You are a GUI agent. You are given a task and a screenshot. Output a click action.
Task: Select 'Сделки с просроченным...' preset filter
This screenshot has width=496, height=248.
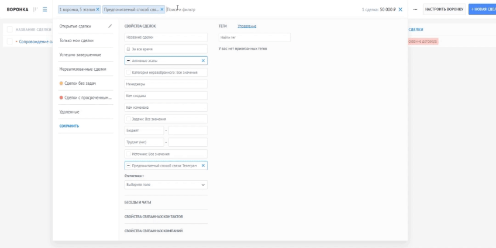tap(85, 98)
